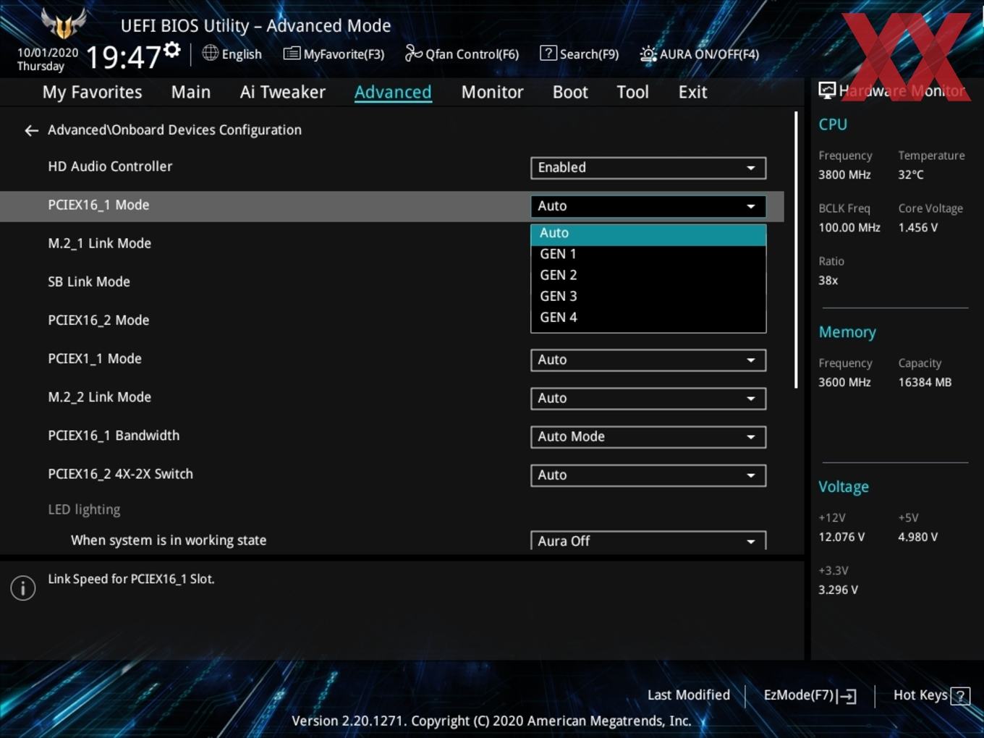Select GEN 4 option
This screenshot has width=984, height=738.
(x=648, y=318)
